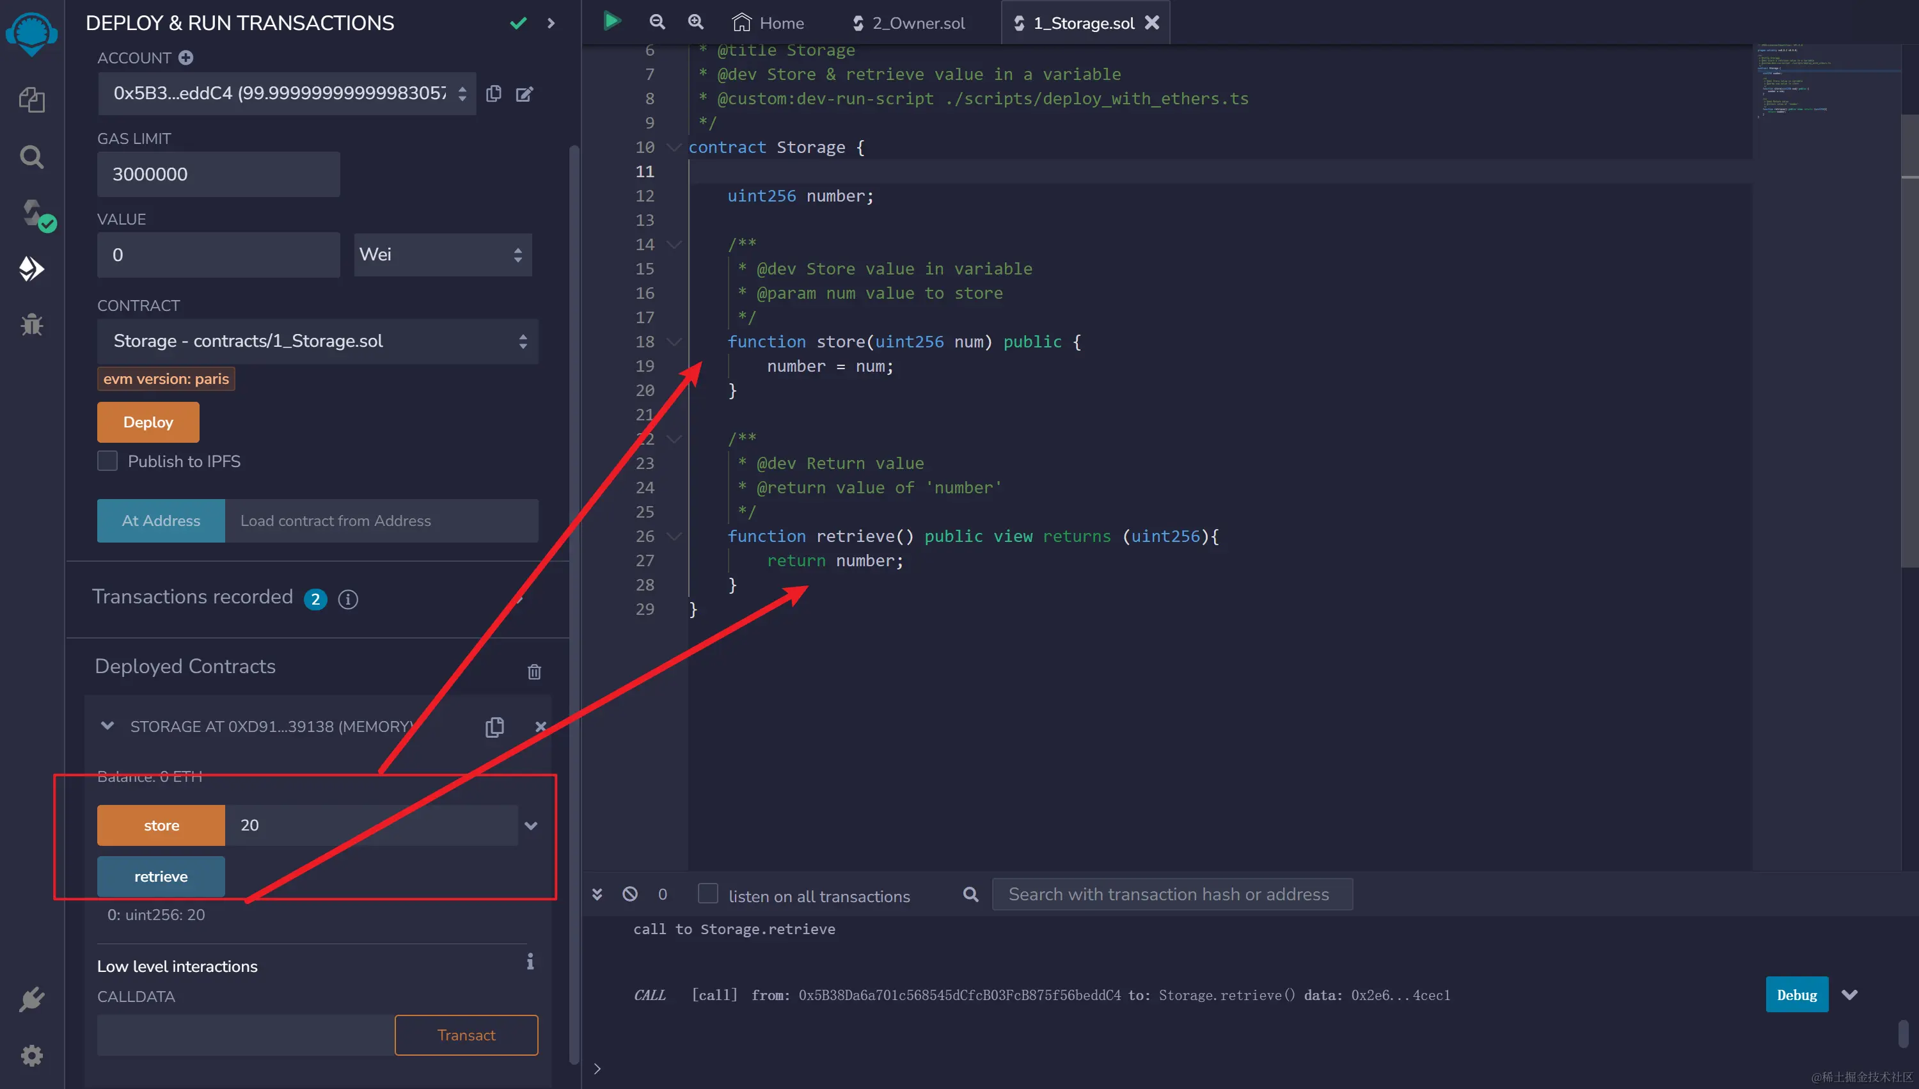Click the retrieve function button
Image resolution: width=1919 pixels, height=1089 pixels.
161,876
